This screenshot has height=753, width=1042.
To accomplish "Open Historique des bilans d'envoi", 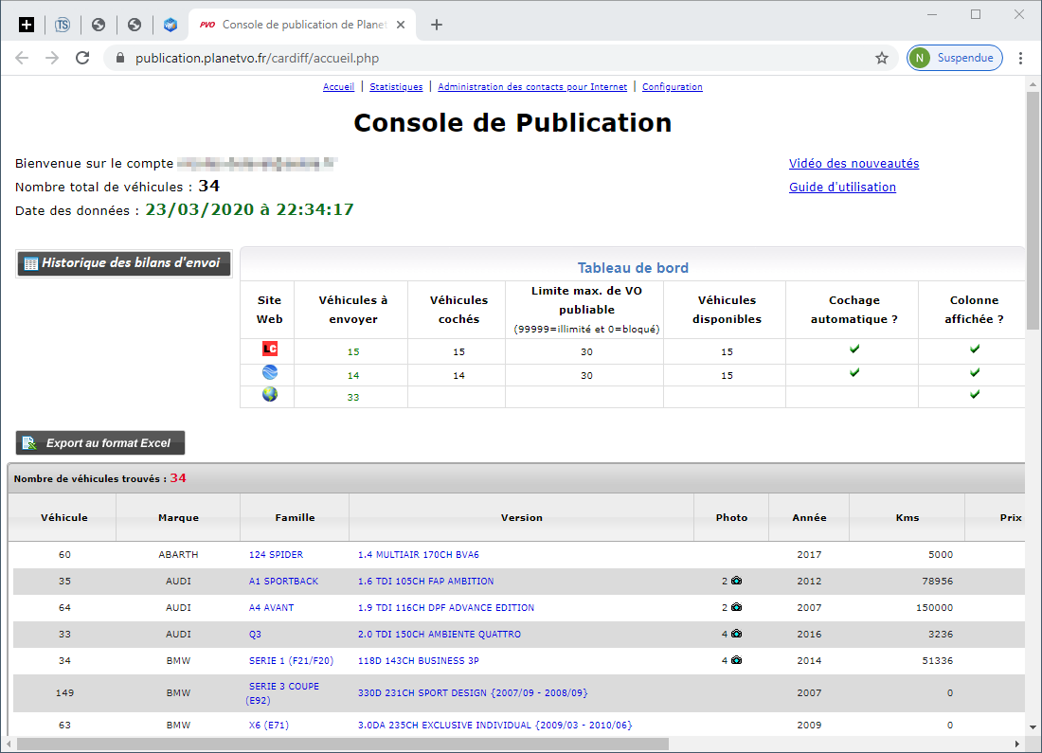I will [123, 263].
